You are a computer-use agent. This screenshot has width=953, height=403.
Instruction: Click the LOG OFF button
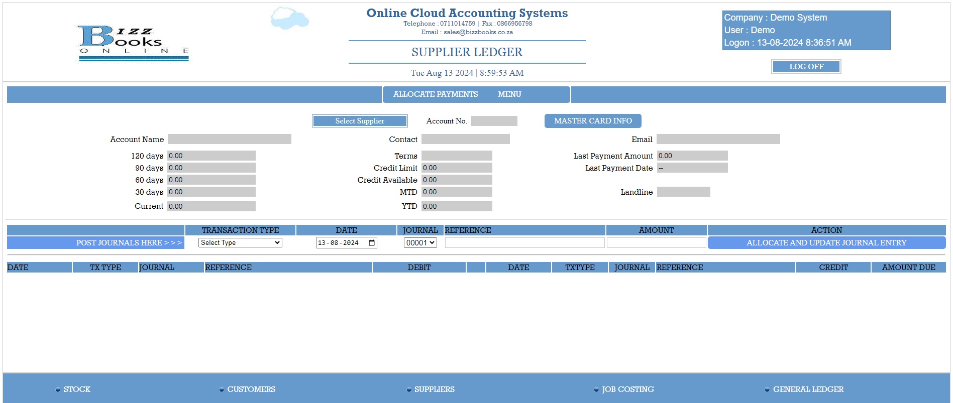click(806, 67)
